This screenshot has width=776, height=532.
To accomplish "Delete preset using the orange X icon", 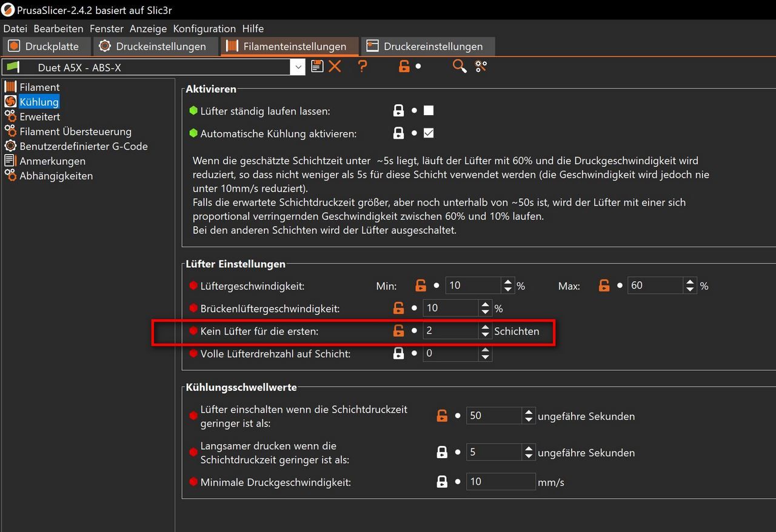I will [x=335, y=67].
